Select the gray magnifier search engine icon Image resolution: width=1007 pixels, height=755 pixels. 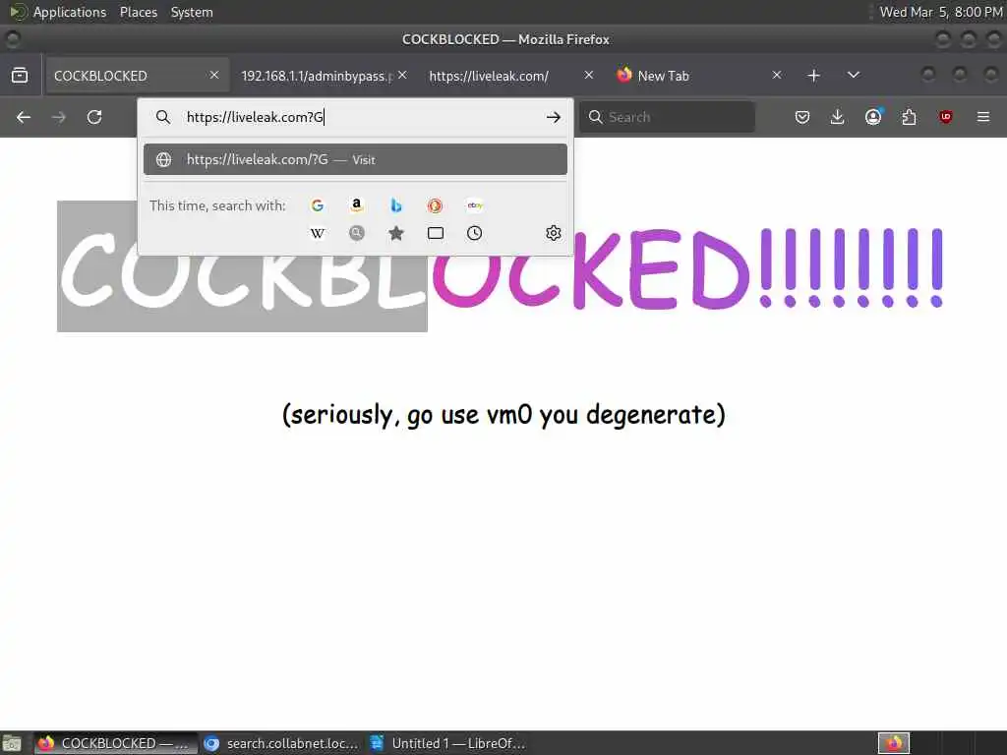click(356, 233)
